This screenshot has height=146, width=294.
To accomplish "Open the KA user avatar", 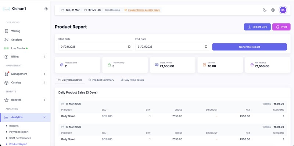I will point(283,10).
